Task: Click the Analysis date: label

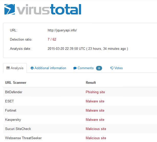Action: [20, 49]
